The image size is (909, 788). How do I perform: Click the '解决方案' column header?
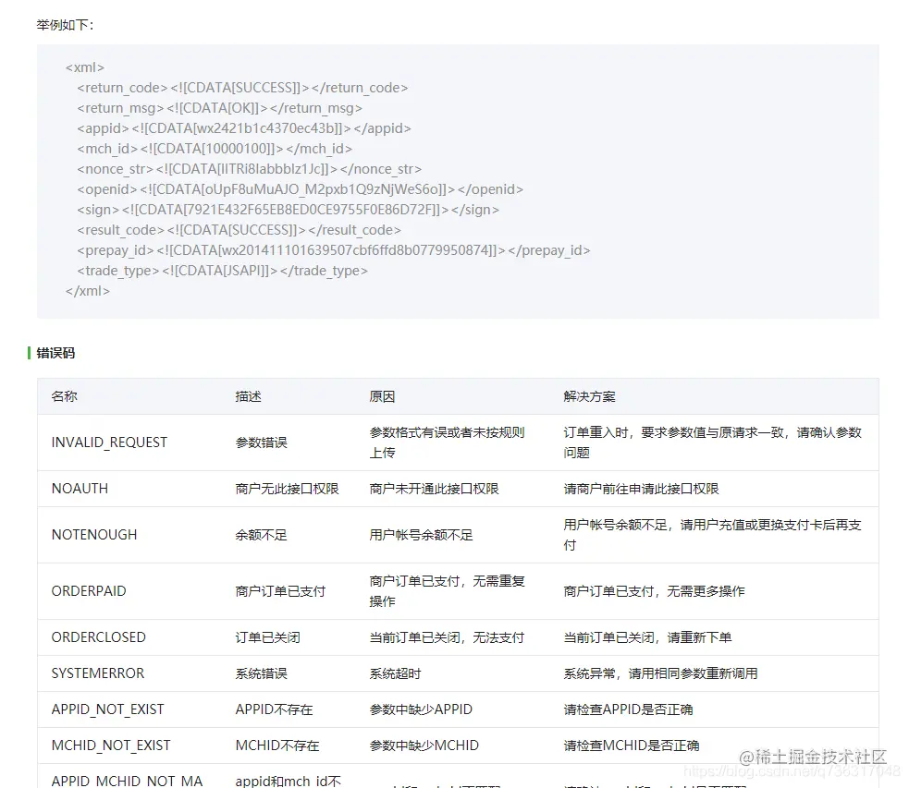click(590, 396)
